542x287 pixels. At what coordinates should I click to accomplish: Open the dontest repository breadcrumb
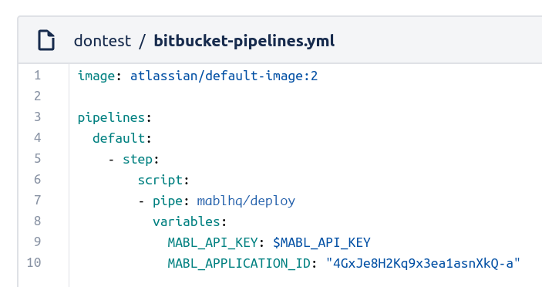point(103,41)
